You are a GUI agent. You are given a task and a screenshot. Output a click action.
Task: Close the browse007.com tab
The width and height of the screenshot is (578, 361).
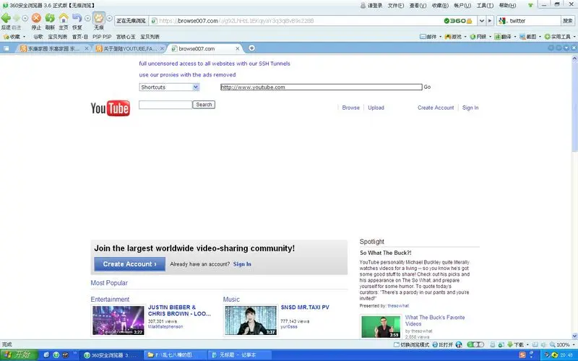(x=238, y=48)
